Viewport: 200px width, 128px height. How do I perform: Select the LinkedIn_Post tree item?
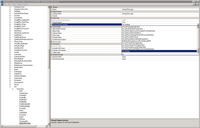point(19,48)
